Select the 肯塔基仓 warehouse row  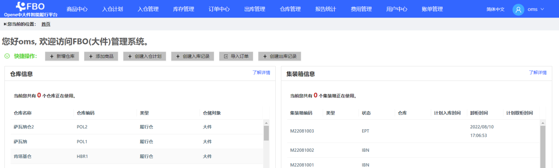(137, 157)
